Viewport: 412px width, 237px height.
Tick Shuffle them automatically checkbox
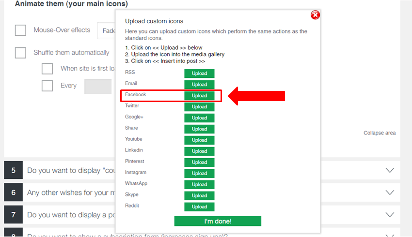pyautogui.click(x=20, y=53)
